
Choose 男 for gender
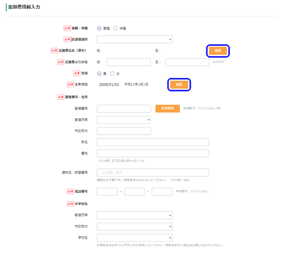click(x=99, y=74)
